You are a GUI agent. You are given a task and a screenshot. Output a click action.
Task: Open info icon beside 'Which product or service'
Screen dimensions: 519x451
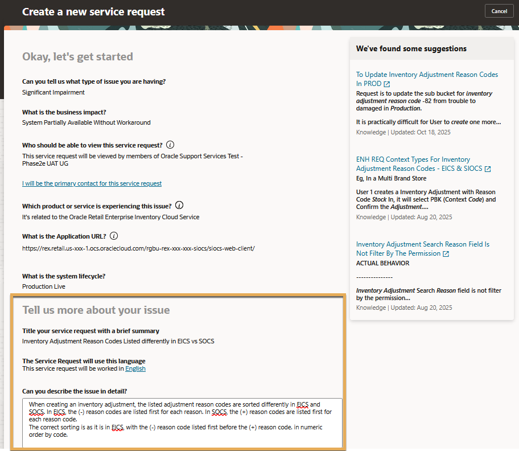tap(179, 206)
